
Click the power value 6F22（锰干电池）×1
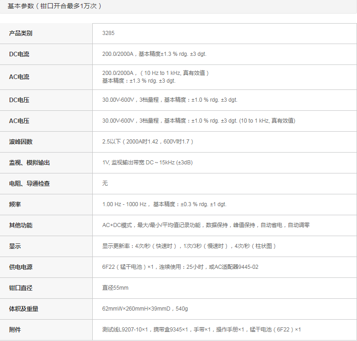tap(181, 267)
